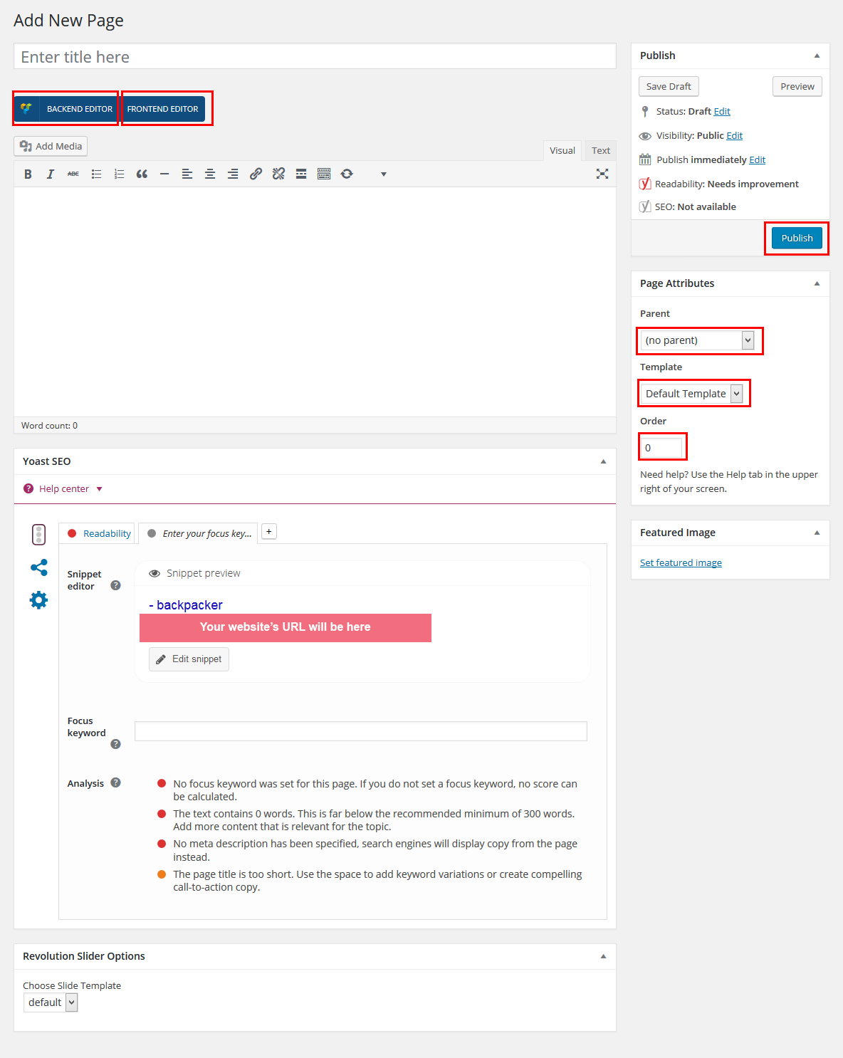843x1058 pixels.
Task: Open the Parent page dropdown
Action: tap(698, 341)
